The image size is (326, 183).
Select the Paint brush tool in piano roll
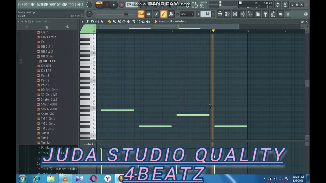click(x=114, y=22)
